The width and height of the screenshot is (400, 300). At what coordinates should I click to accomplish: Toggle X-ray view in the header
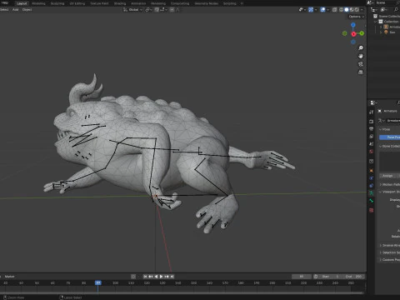334,10
